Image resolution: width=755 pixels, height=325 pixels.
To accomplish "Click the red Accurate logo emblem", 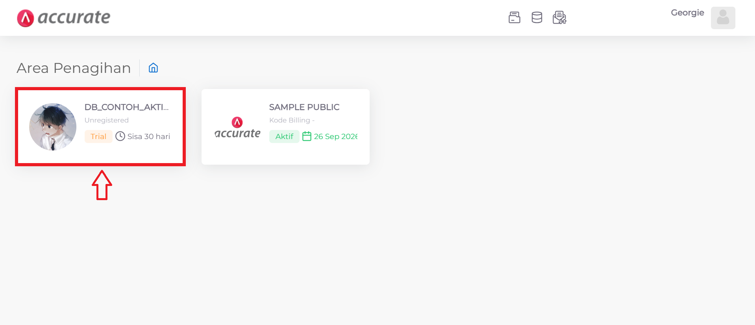I will click(x=26, y=18).
